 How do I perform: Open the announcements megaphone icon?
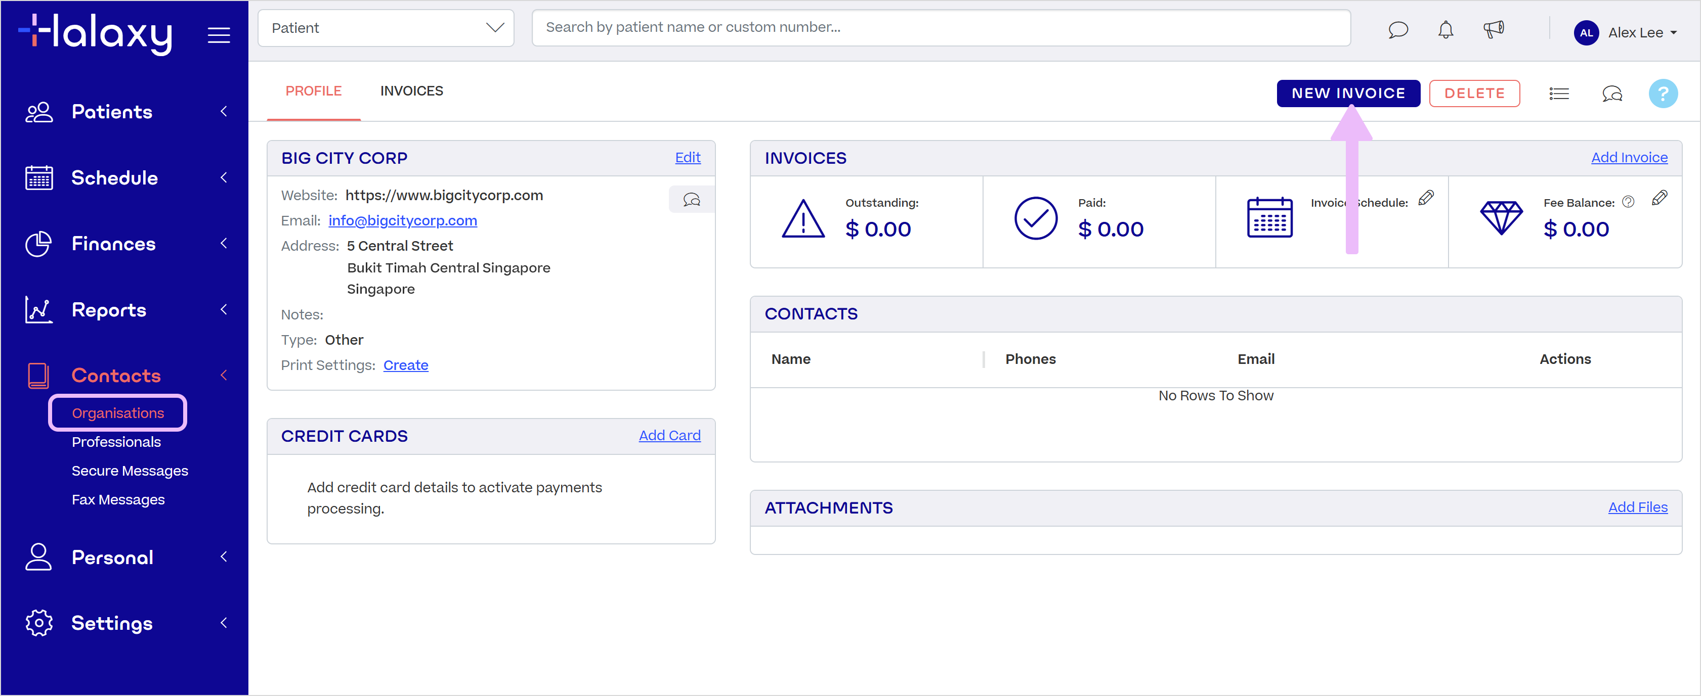[1493, 30]
